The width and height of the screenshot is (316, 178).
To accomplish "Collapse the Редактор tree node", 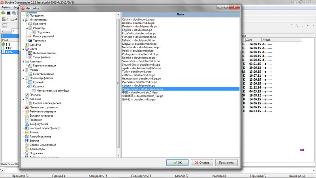I will pos(27,28).
